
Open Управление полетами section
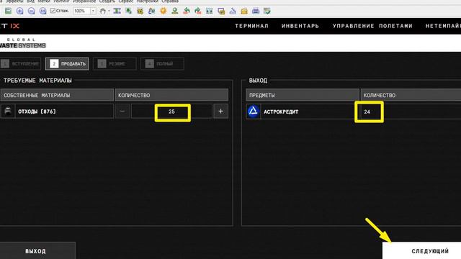[x=372, y=26]
